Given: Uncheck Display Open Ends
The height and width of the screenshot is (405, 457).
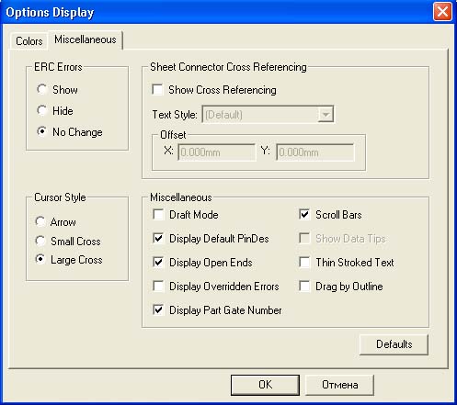Looking at the screenshot, I should pyautogui.click(x=158, y=262).
